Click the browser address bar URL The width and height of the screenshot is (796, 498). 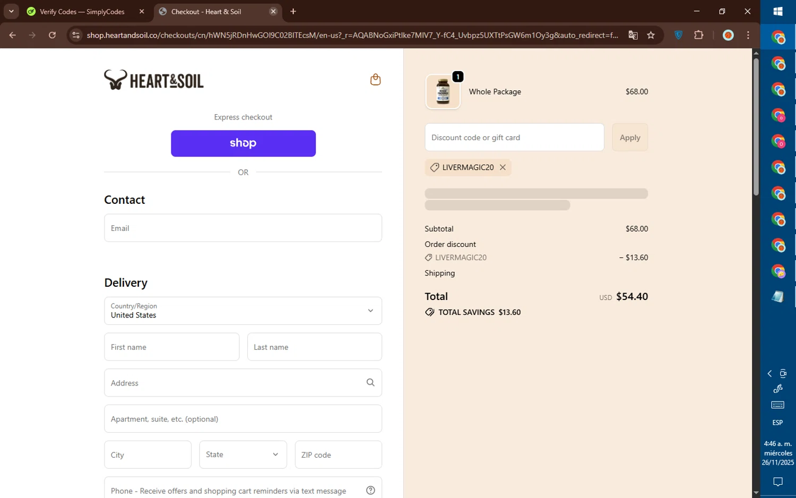click(x=352, y=35)
